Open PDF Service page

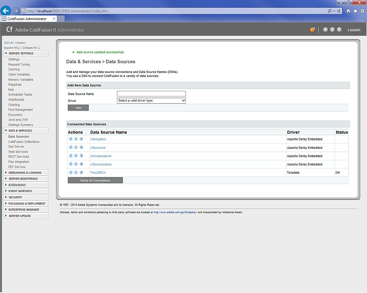tap(17, 167)
